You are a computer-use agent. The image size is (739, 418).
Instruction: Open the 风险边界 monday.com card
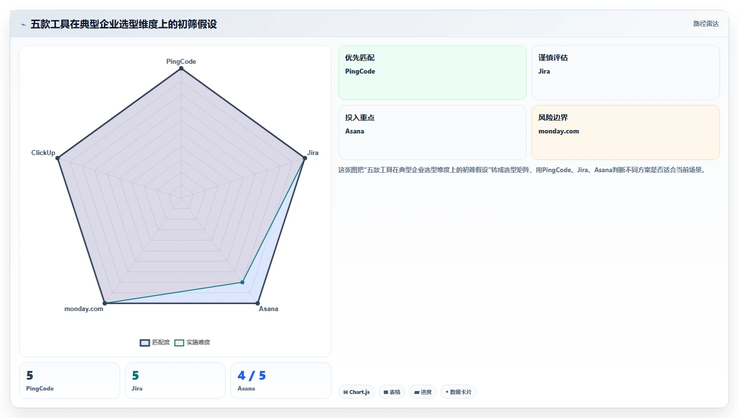click(626, 132)
